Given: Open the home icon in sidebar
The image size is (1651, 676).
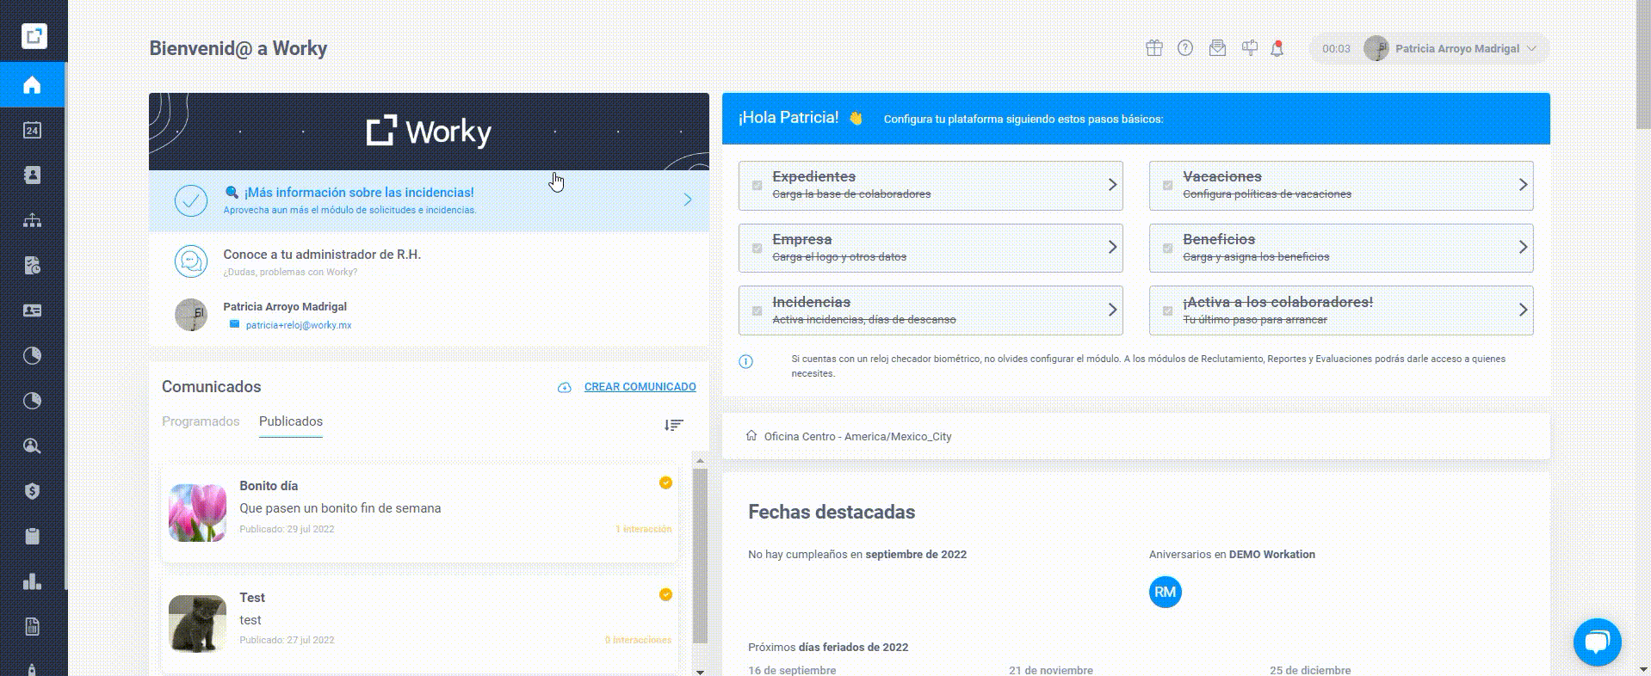Looking at the screenshot, I should click(32, 85).
